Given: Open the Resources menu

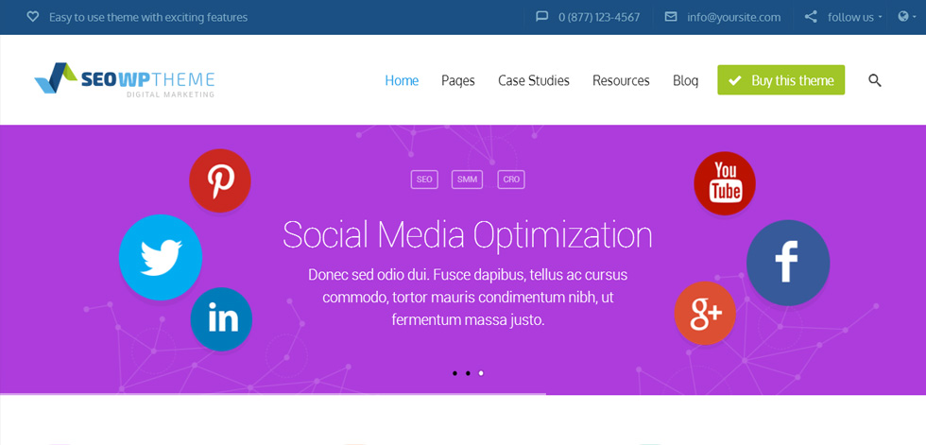Looking at the screenshot, I should [x=621, y=80].
